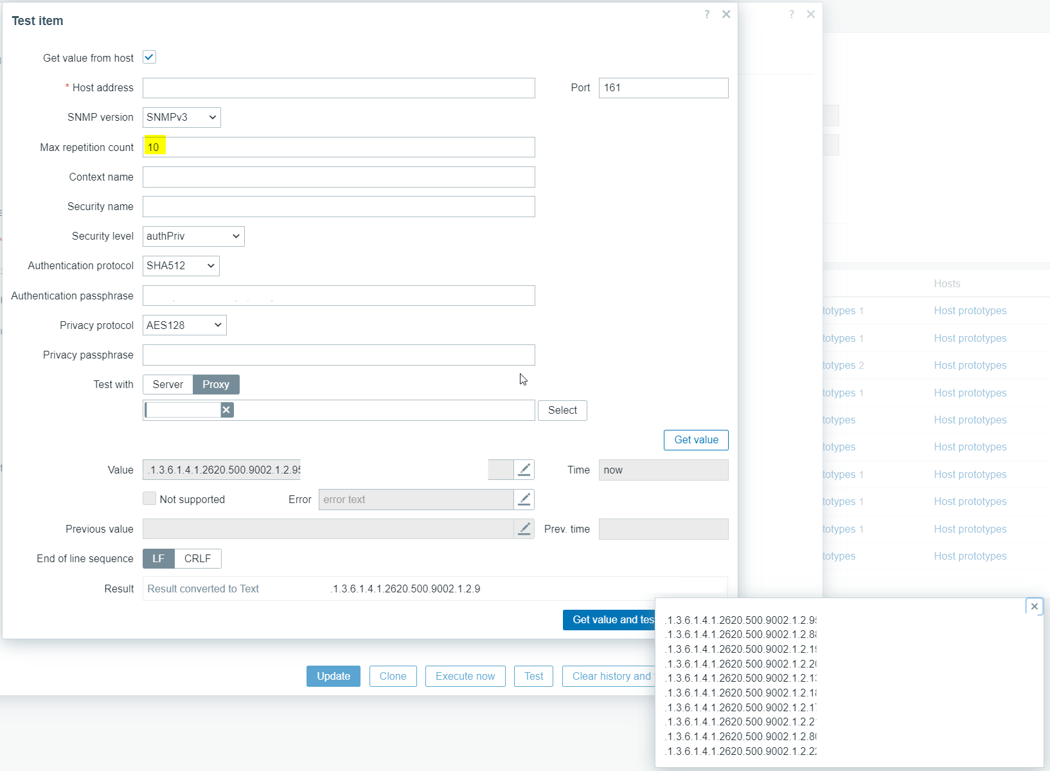
Task: Remove the selected proxy with the x icon
Action: 226,410
